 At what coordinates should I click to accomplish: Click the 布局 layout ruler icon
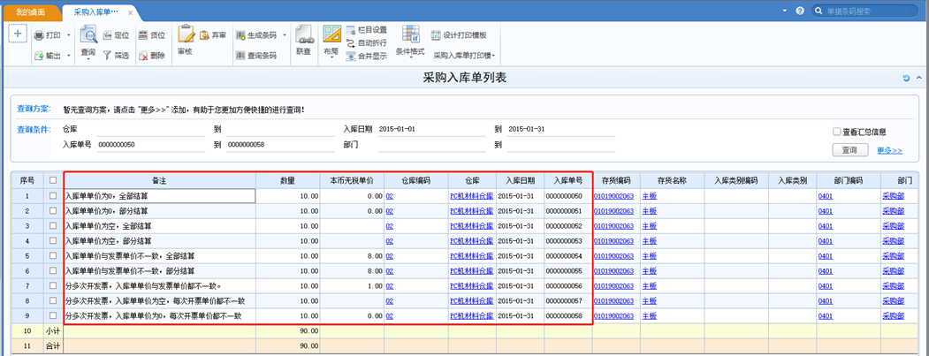point(331,34)
